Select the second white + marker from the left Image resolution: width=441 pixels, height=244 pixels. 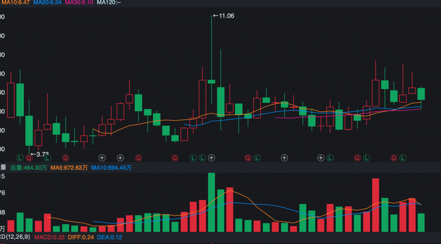point(120,157)
